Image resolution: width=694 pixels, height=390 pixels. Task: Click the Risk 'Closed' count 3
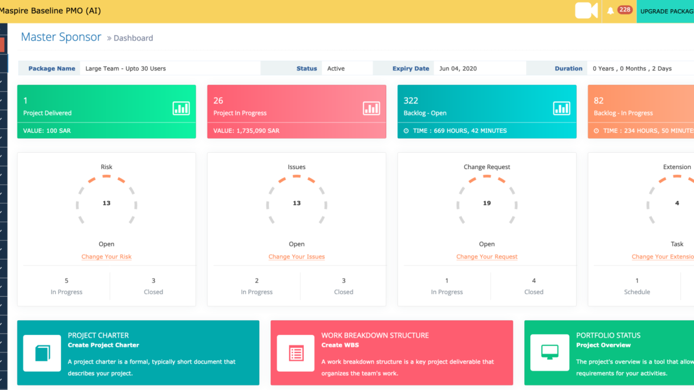(153, 281)
